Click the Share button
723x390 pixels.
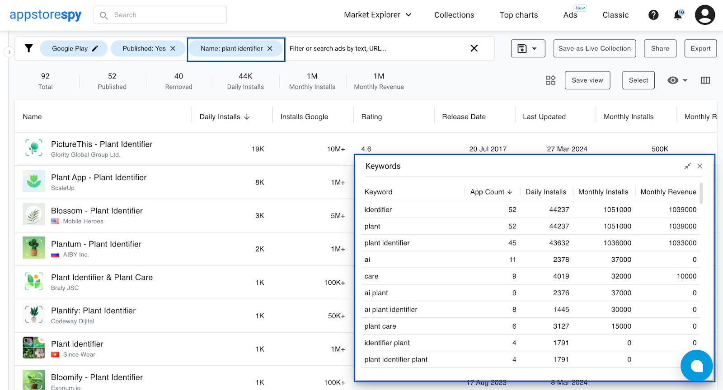pos(660,48)
